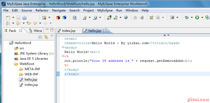Maximize the Package Explorer panel
Viewport: 210px width, 103px height.
point(52,30)
